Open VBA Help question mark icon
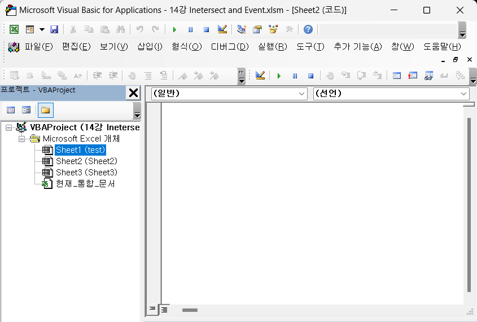 pyautogui.click(x=308, y=29)
